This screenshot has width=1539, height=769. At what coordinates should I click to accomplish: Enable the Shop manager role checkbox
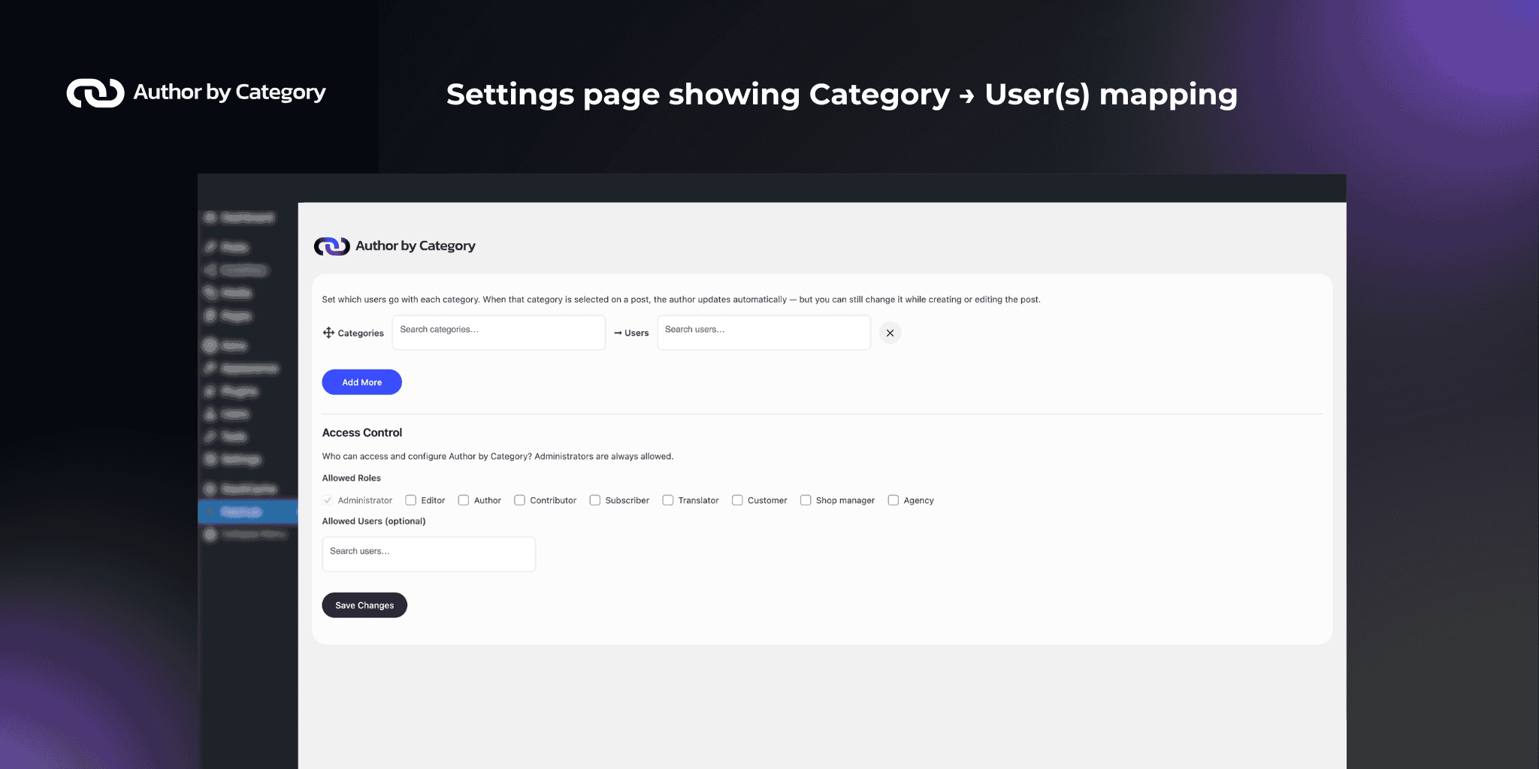click(x=806, y=500)
